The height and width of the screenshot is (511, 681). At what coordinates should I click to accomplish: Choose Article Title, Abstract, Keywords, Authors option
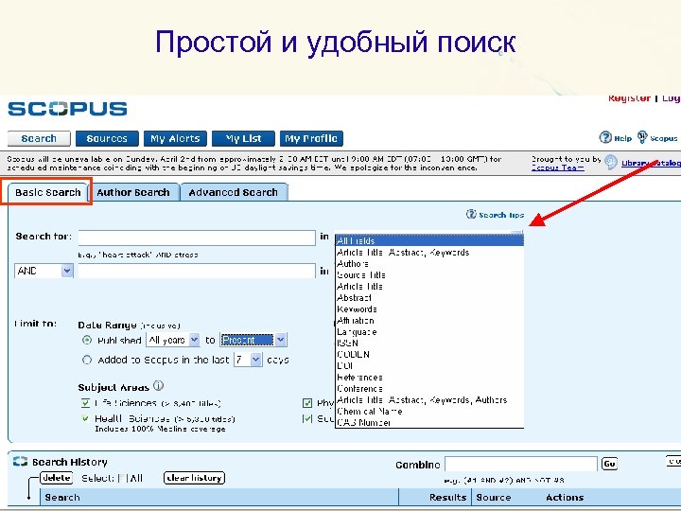(429, 399)
